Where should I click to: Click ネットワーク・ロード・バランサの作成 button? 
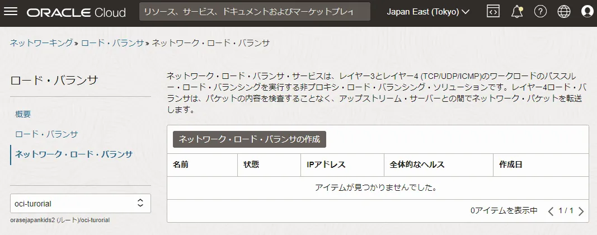click(x=250, y=139)
